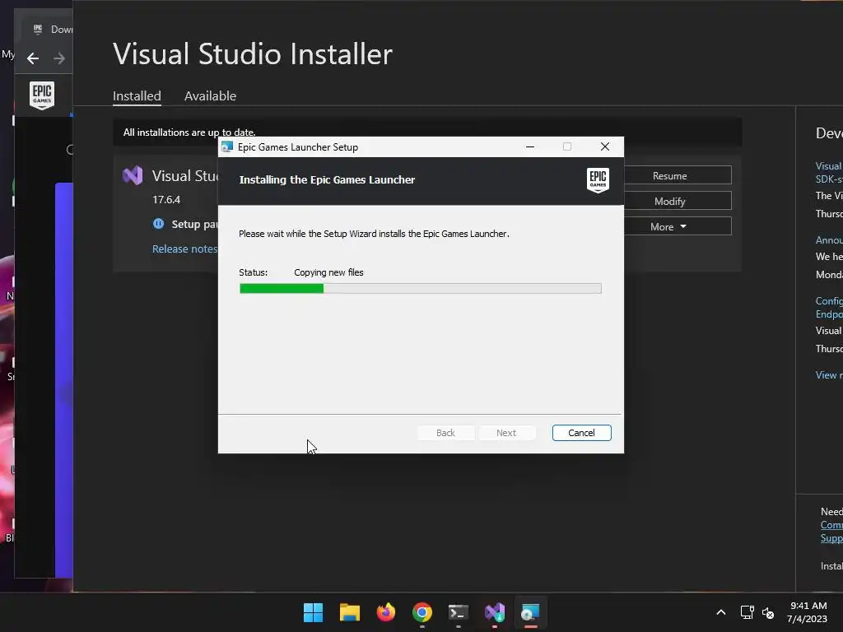
Task: Click the Epic Games logo in setup header
Action: [x=598, y=180]
